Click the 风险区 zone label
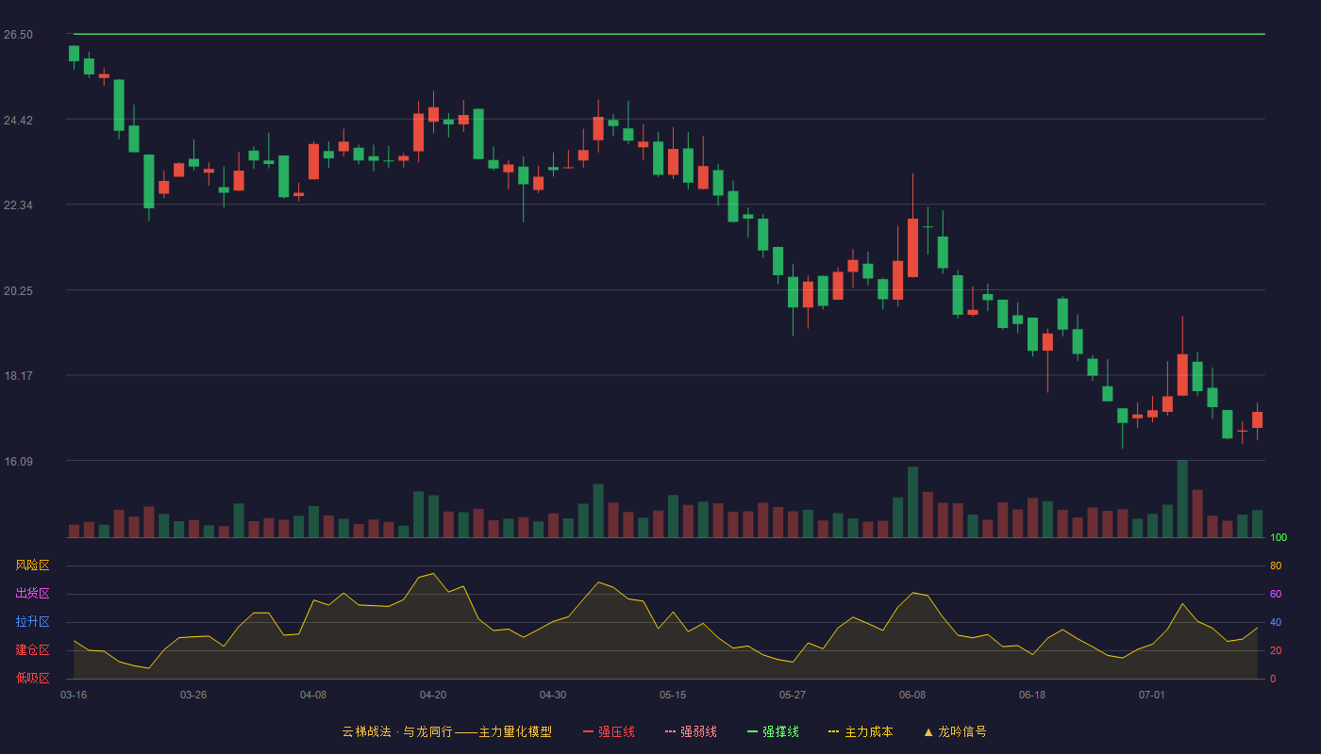 [x=32, y=565]
